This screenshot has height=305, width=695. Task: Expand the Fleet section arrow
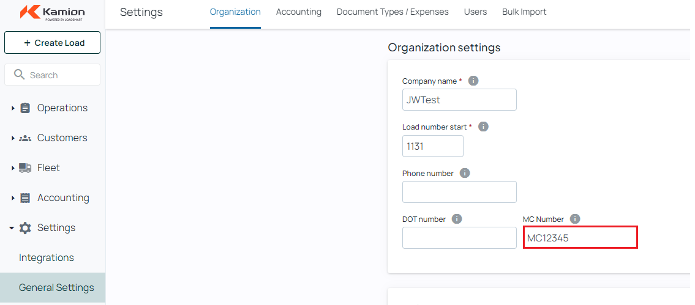(x=13, y=167)
